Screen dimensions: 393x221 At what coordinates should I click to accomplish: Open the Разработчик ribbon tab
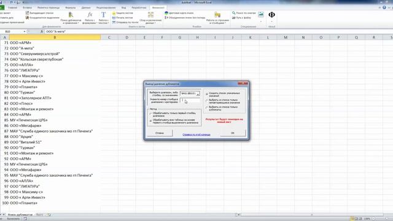[139, 7]
